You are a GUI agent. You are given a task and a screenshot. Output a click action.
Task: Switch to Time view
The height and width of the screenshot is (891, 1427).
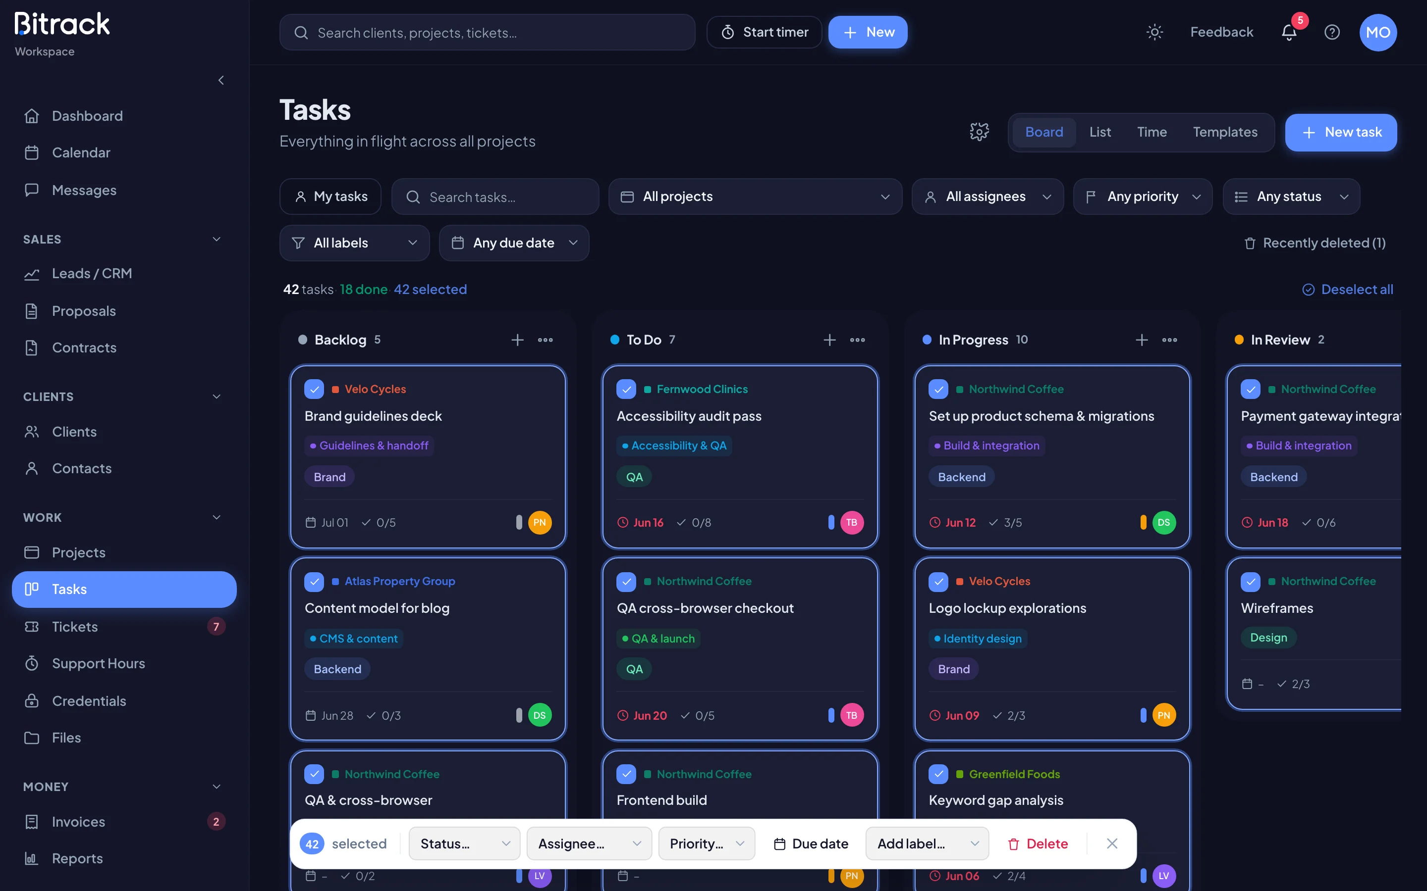(x=1152, y=132)
